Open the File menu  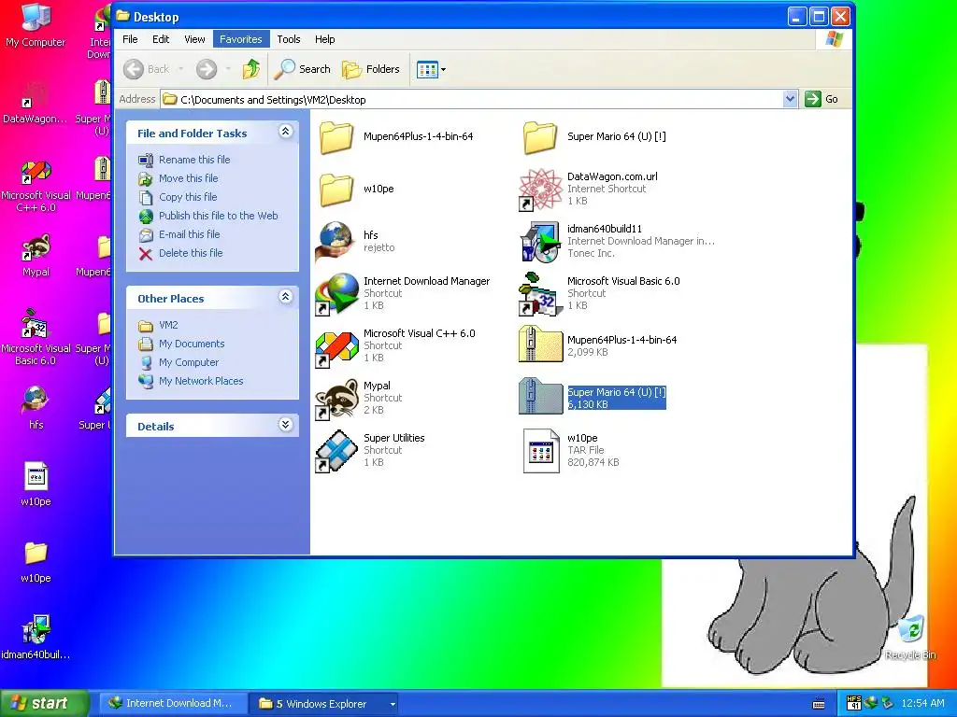click(x=130, y=39)
